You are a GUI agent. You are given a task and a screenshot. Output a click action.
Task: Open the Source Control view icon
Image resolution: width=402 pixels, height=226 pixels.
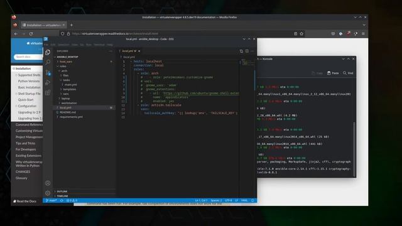pyautogui.click(x=48, y=73)
